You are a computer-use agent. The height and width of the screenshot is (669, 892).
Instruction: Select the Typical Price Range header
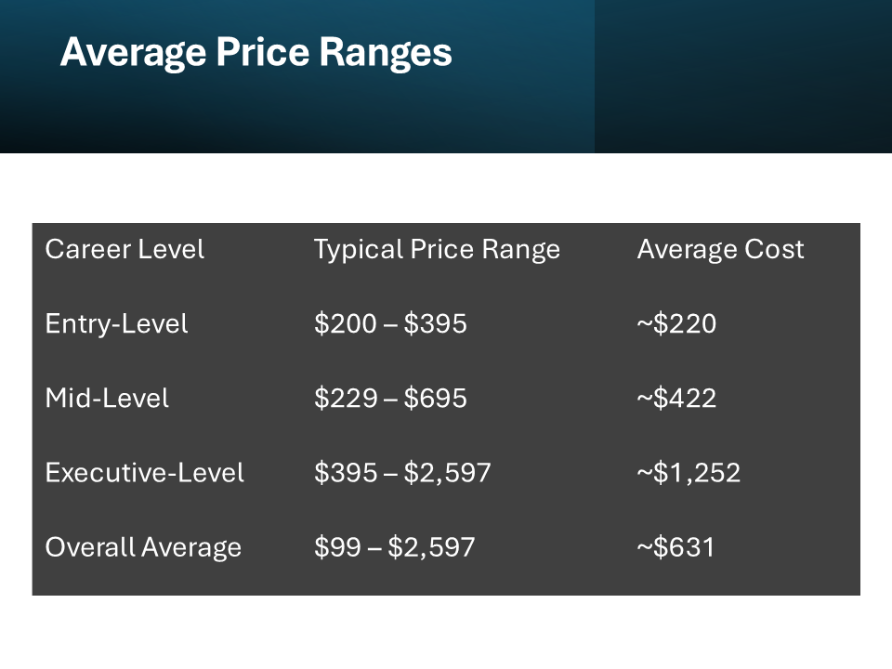click(437, 250)
